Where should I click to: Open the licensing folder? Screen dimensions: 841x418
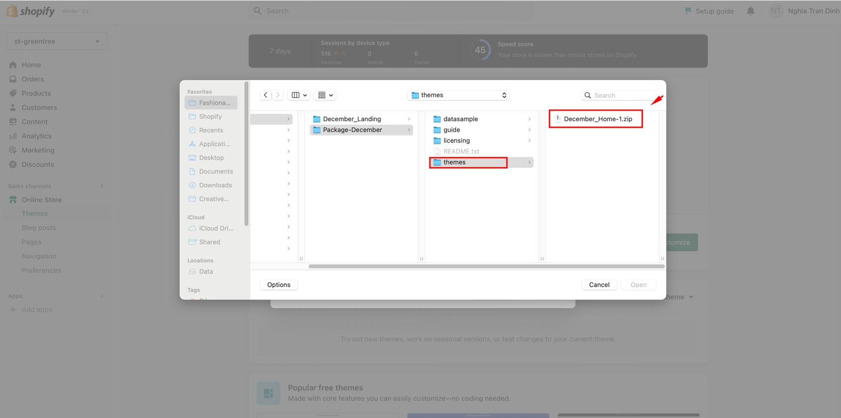tap(456, 140)
